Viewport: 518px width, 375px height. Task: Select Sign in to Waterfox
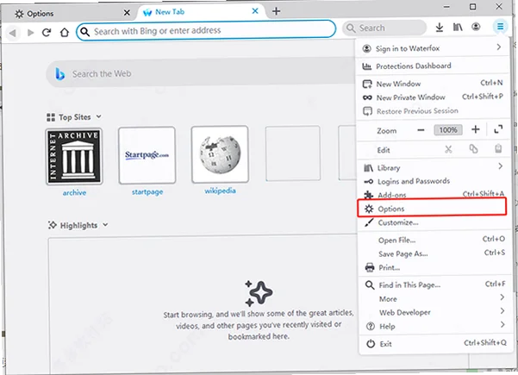click(433, 48)
